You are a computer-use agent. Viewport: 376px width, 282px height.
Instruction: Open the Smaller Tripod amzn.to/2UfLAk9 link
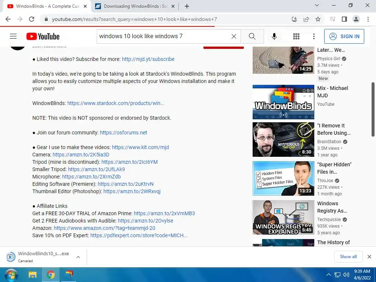(x=96, y=169)
